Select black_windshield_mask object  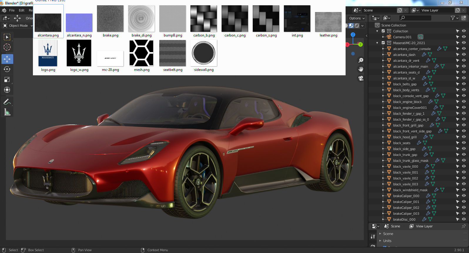pos(410,190)
